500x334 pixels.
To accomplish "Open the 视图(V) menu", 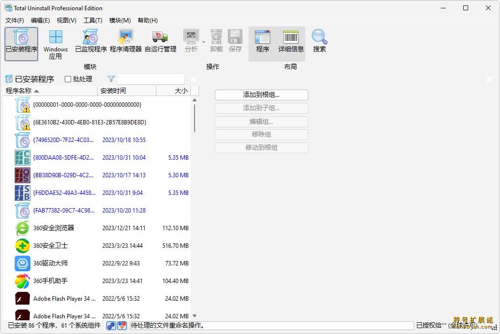I will (66, 21).
